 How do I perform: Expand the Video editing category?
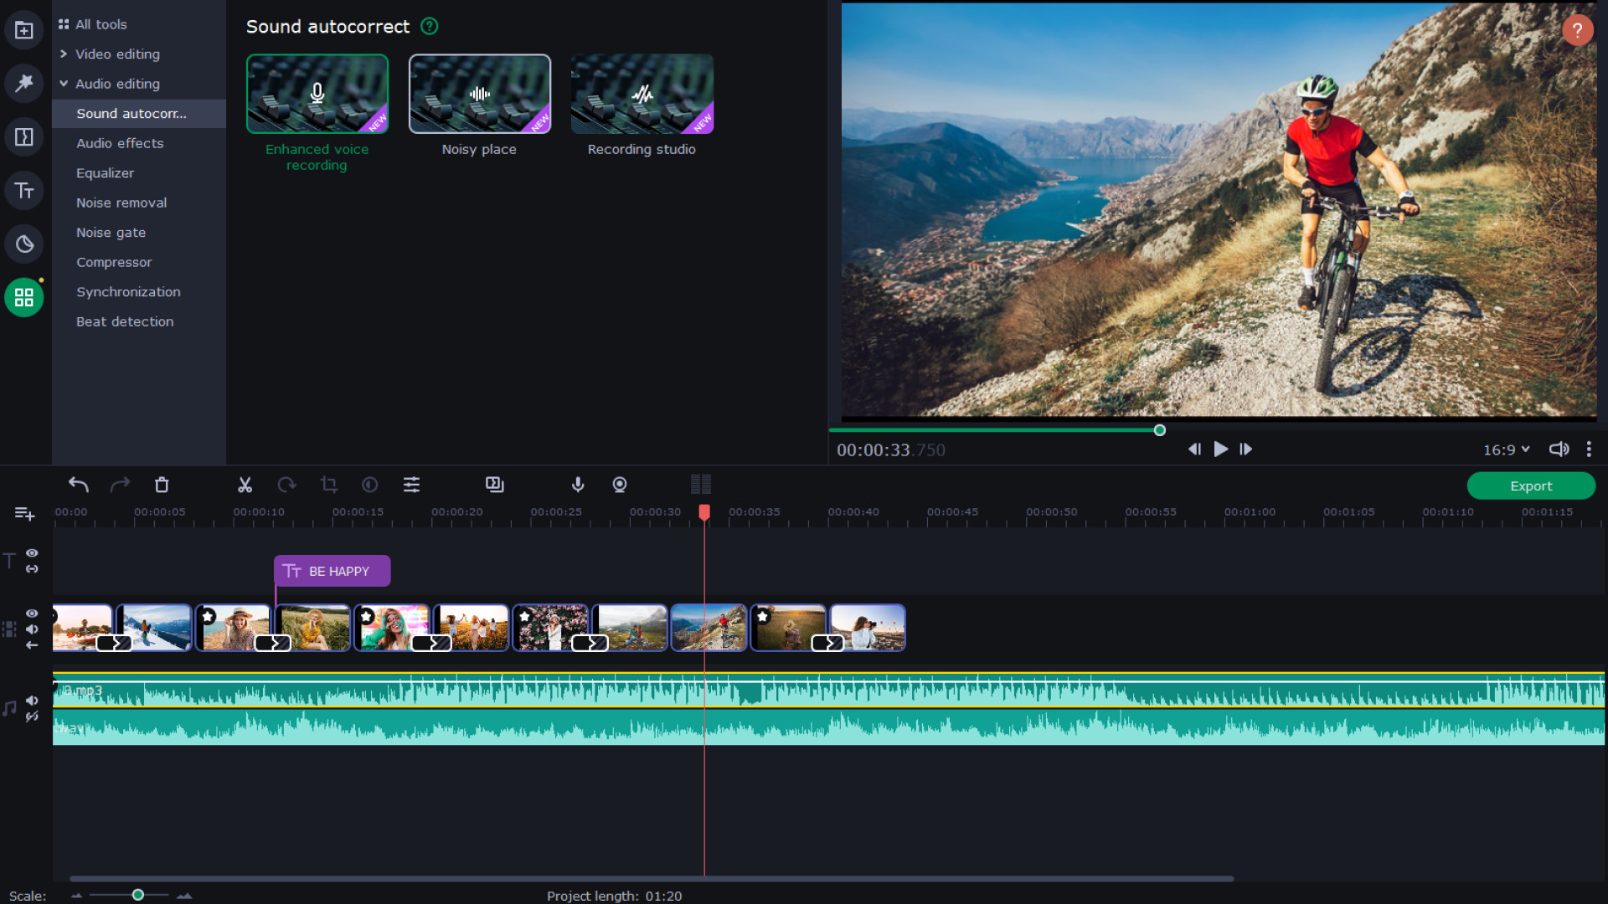point(117,54)
